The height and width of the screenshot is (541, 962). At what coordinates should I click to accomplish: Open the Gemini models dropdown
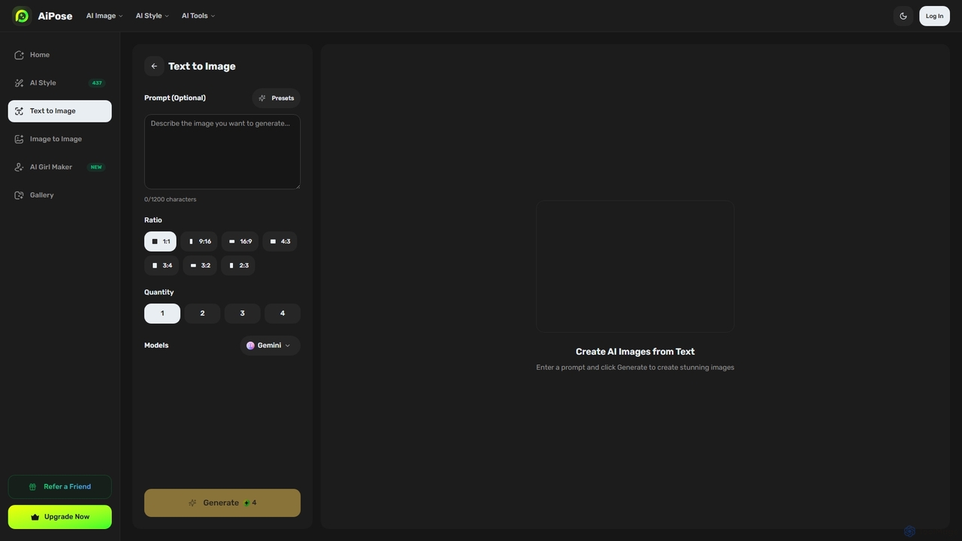[x=270, y=346]
